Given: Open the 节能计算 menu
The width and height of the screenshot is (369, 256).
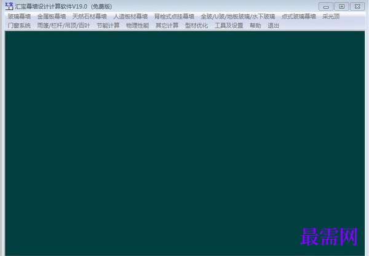Looking at the screenshot, I should click(x=108, y=25).
